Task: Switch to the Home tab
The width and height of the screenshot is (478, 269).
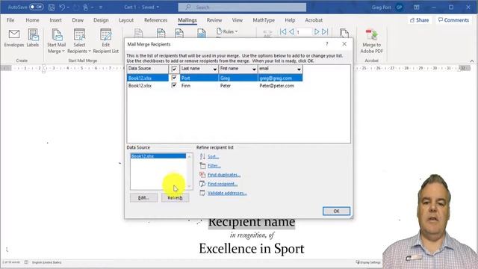Action: pyautogui.click(x=32, y=20)
